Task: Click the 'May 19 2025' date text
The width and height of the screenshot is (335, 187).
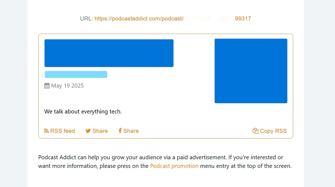Action: (68, 86)
